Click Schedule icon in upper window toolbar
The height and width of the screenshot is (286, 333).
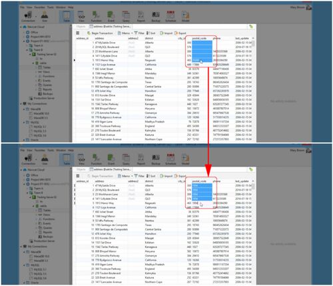(x=170, y=17)
